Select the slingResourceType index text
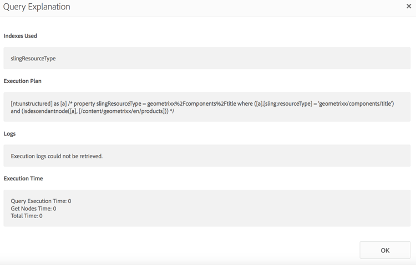This screenshot has height=265, width=416. pyautogui.click(x=33, y=58)
